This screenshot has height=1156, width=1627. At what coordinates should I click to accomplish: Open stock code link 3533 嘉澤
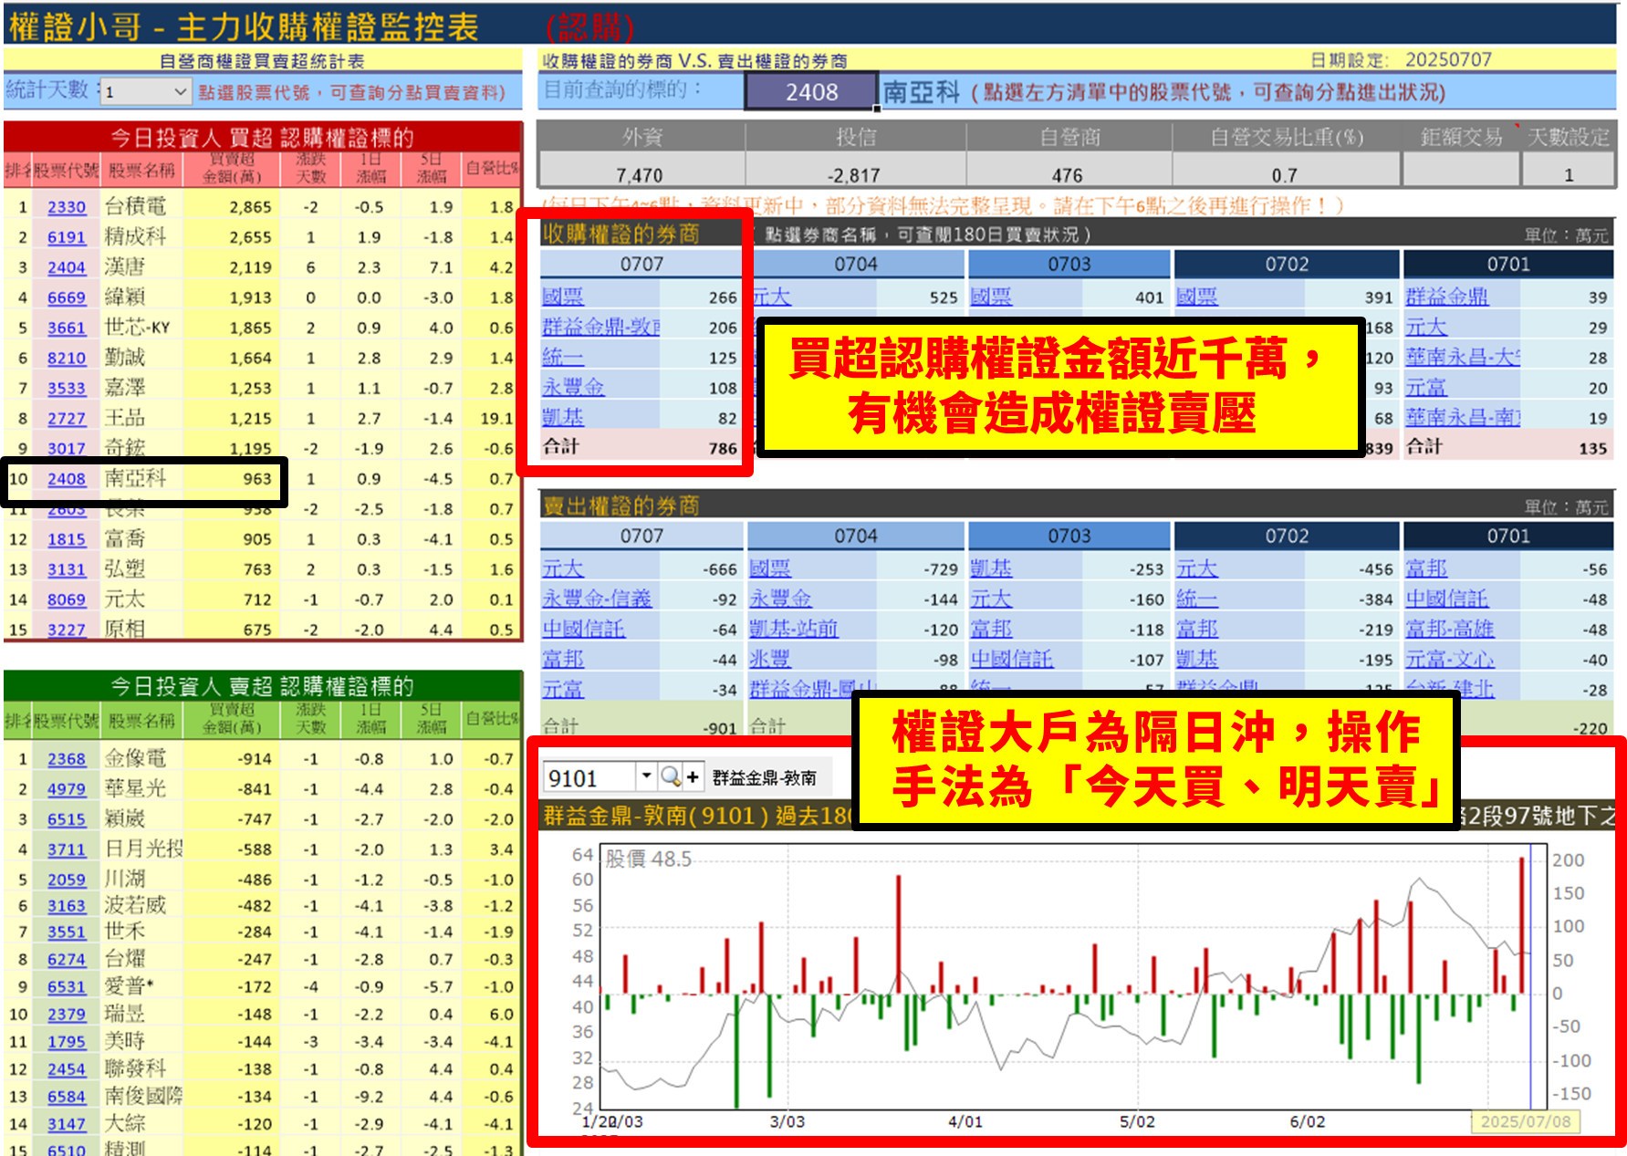click(x=67, y=389)
